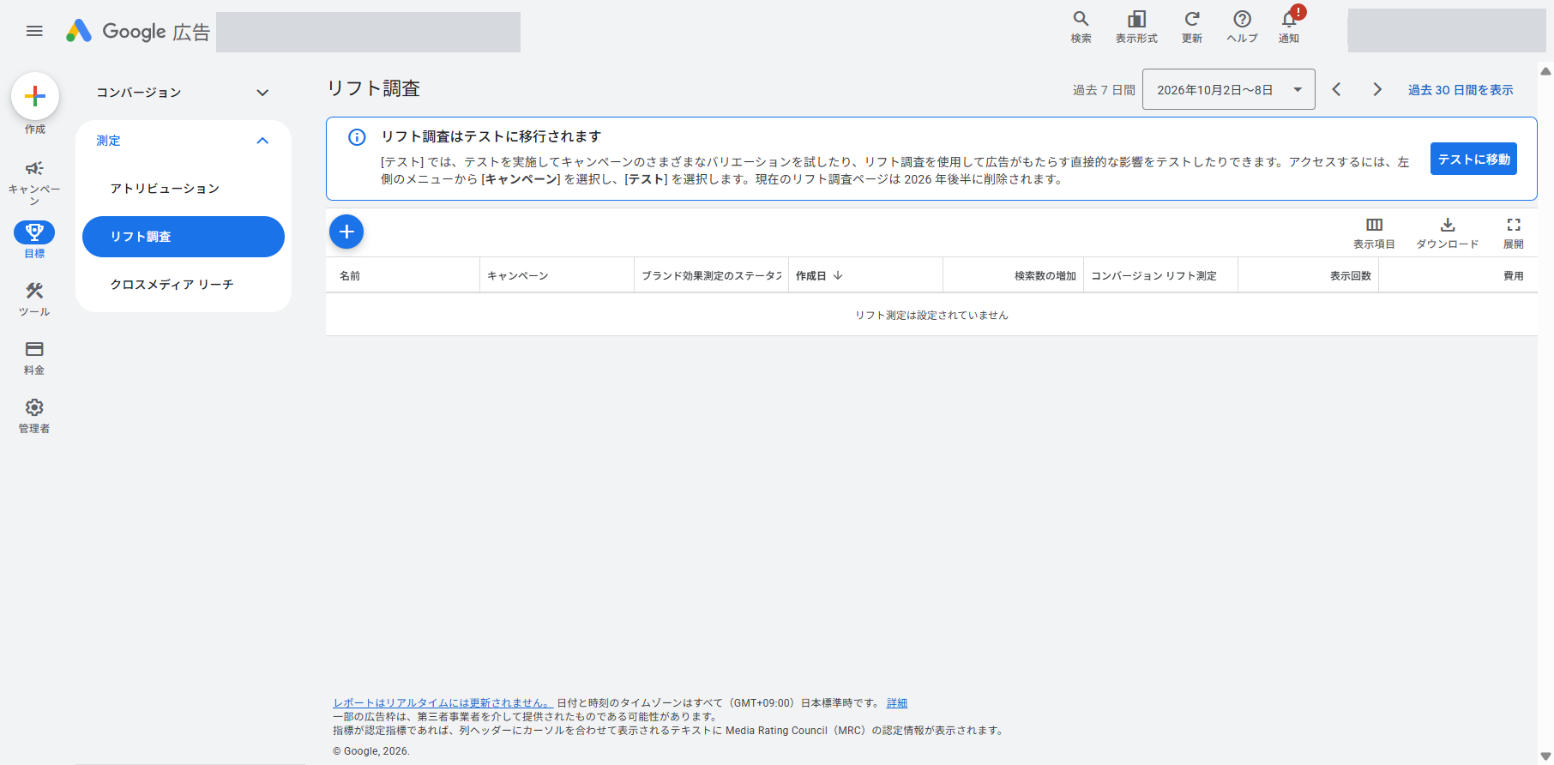Open the hamburger main menu
Viewport: 1554px width, 765px height.
coord(34,31)
